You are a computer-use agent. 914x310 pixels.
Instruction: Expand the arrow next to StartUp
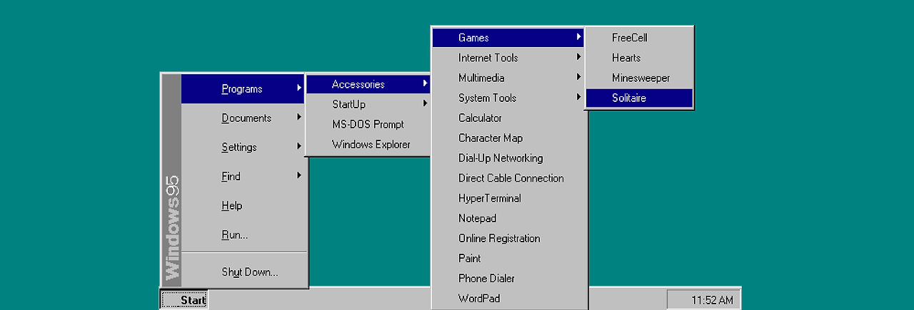pos(426,104)
